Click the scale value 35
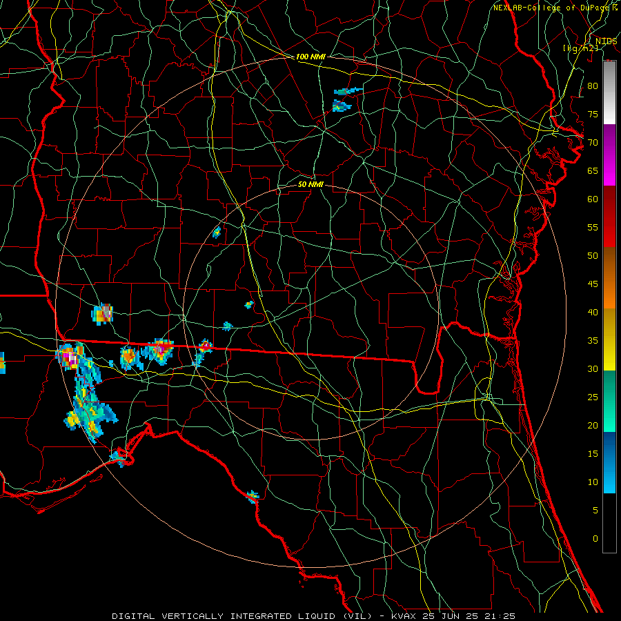Image resolution: width=621 pixels, height=621 pixels. coord(593,341)
